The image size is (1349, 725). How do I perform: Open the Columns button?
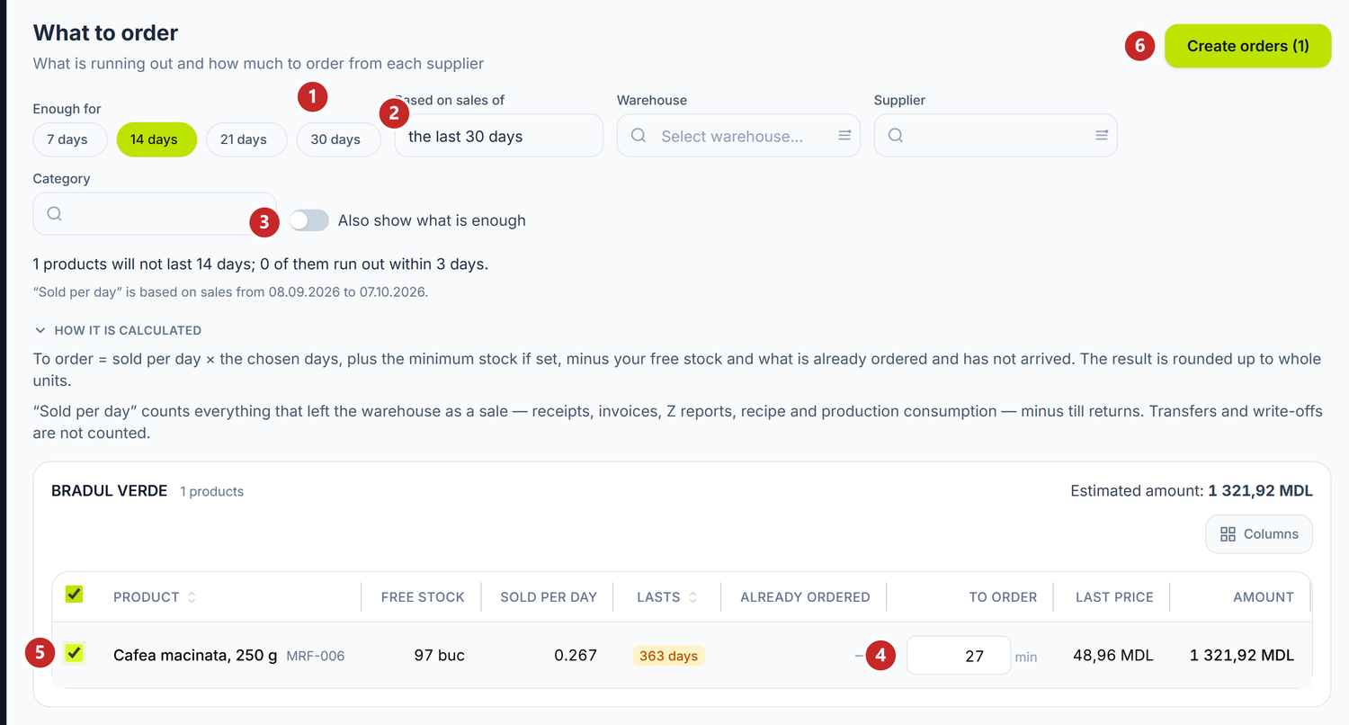point(1259,534)
